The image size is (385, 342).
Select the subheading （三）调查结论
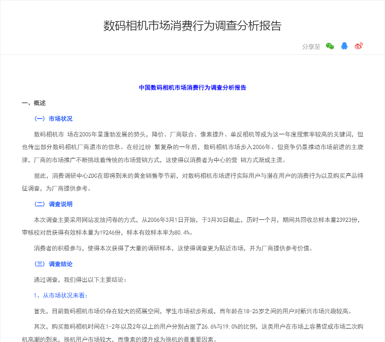tap(53, 264)
